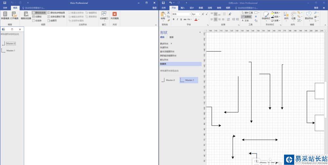Switch to 数据 tab
Image resolution: width=328 pixels, height=165 pixels.
pos(201,8)
